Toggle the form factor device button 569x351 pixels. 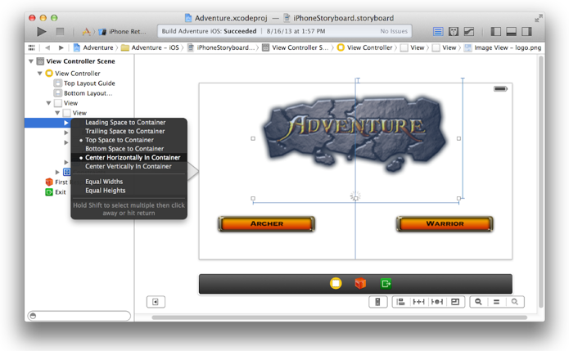pos(377,302)
